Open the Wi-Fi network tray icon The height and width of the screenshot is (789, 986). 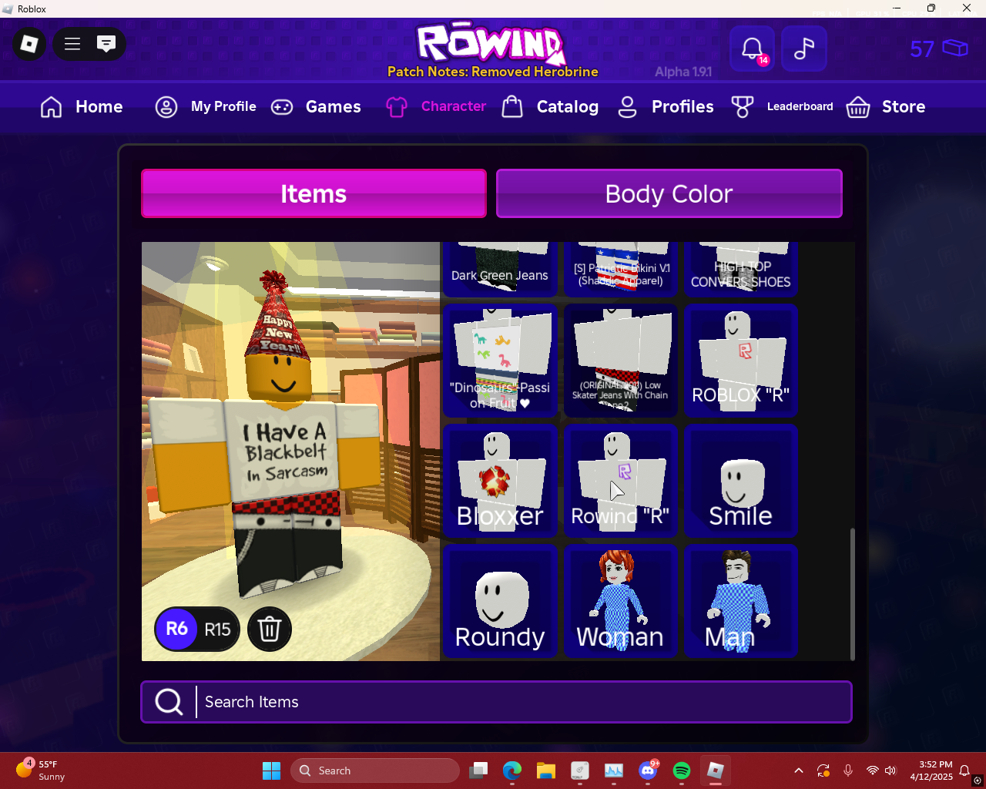pyautogui.click(x=873, y=771)
